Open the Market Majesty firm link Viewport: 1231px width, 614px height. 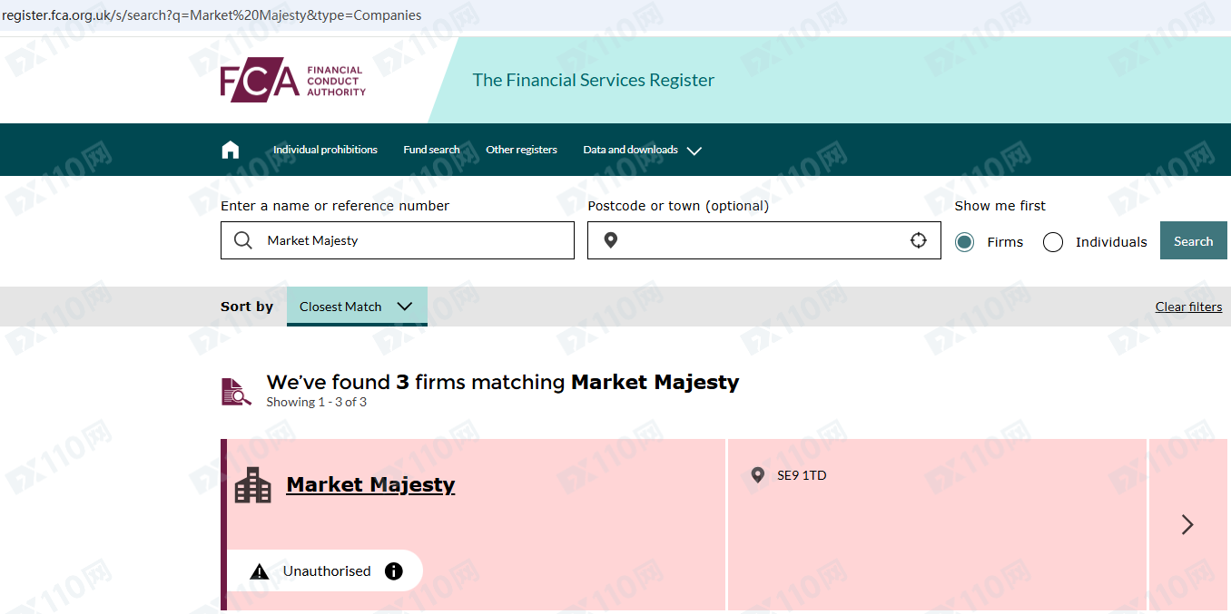[x=370, y=485]
